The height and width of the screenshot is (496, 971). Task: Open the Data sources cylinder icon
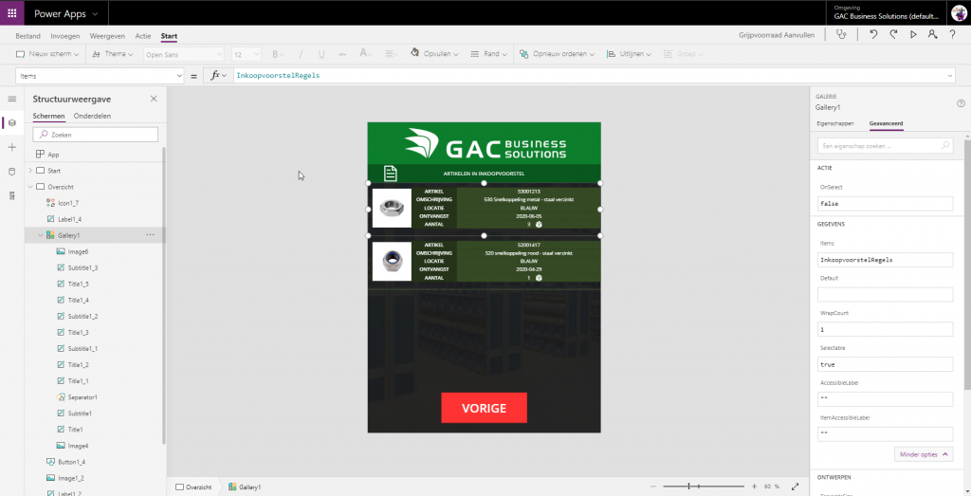pos(11,171)
